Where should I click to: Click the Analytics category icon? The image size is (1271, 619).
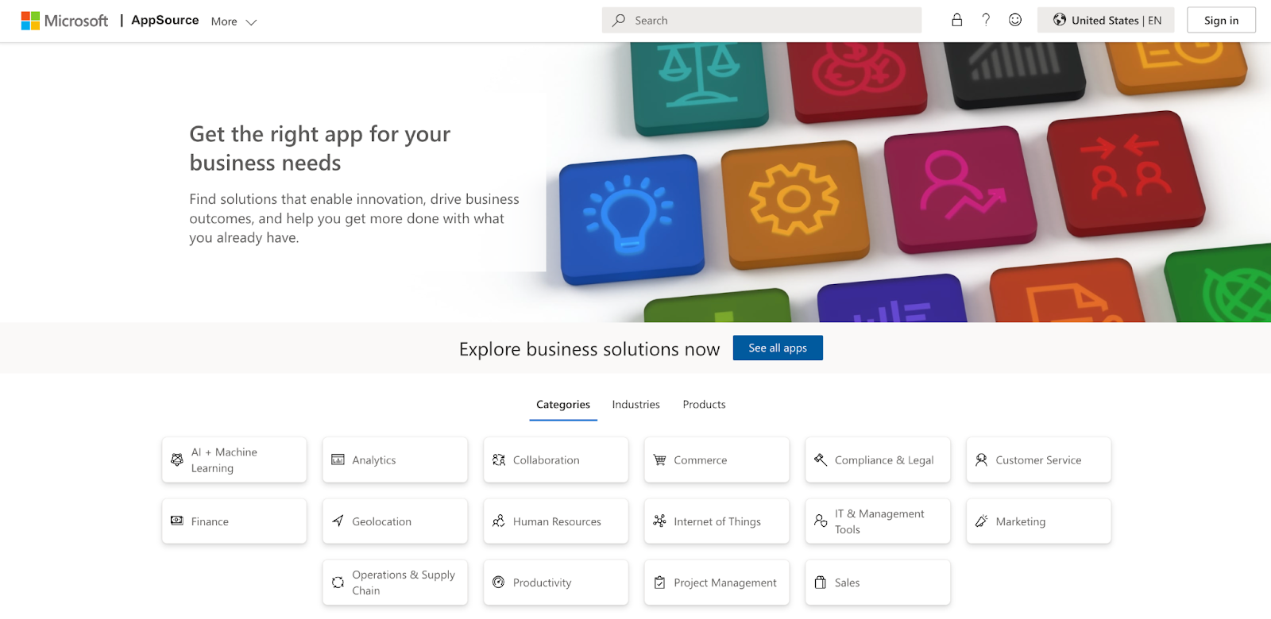click(338, 459)
